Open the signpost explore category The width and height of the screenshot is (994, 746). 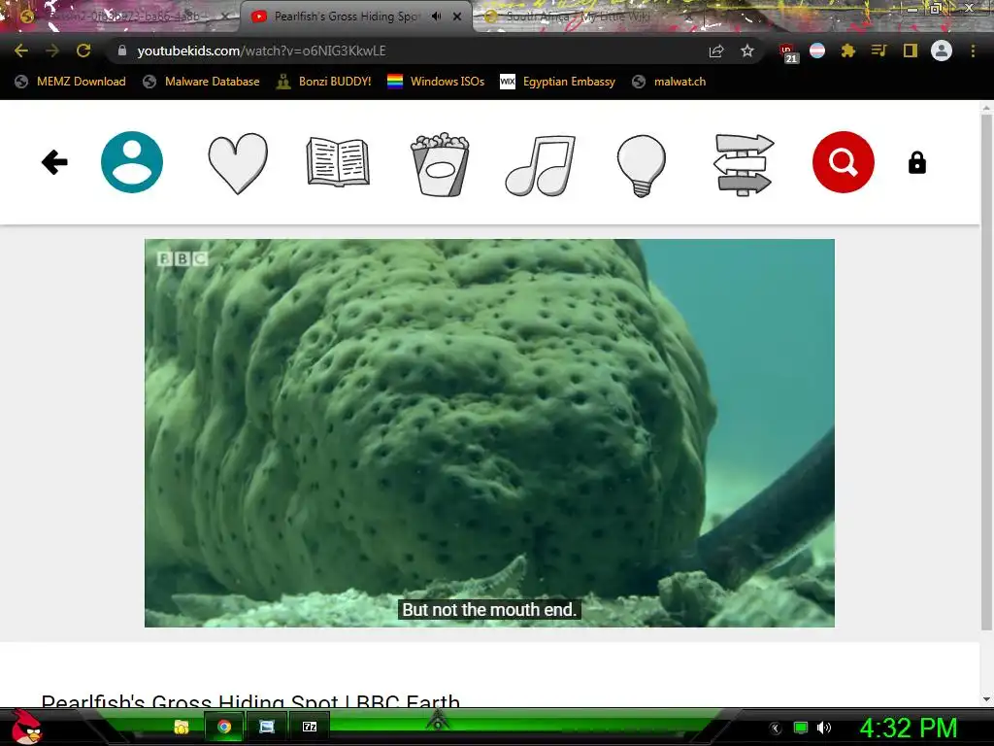coord(743,164)
